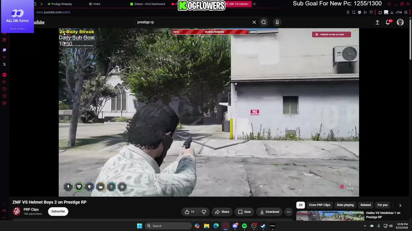Subscribe to PRP Clips channel

point(58,211)
